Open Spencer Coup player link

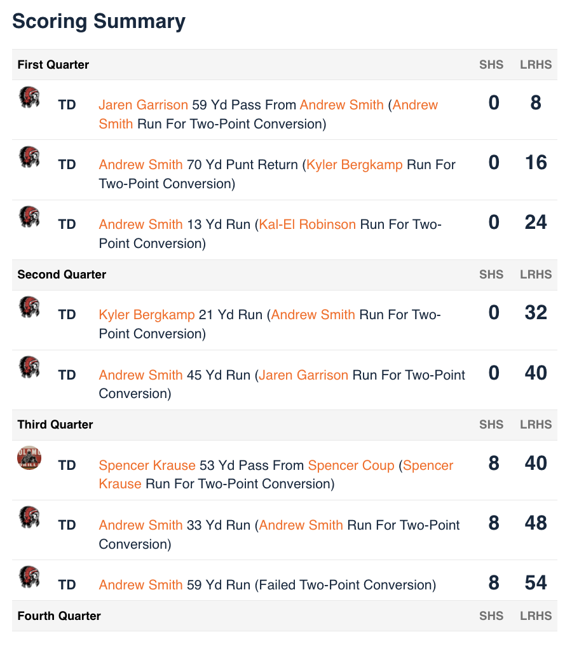click(x=351, y=465)
